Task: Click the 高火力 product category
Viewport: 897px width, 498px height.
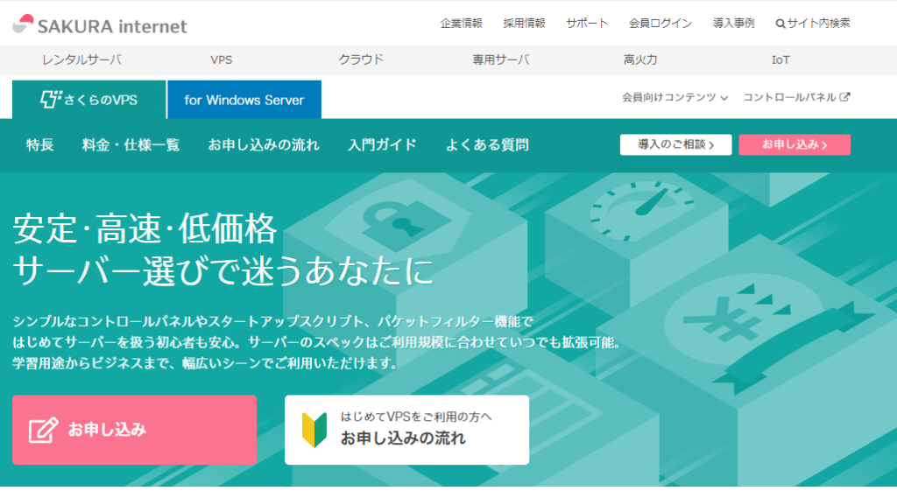Action: (640, 60)
